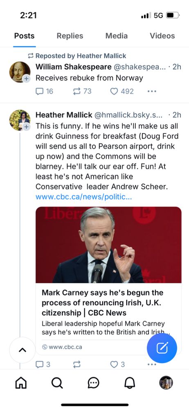Reply to the Shakespeare post with 16 replies

coord(44,91)
